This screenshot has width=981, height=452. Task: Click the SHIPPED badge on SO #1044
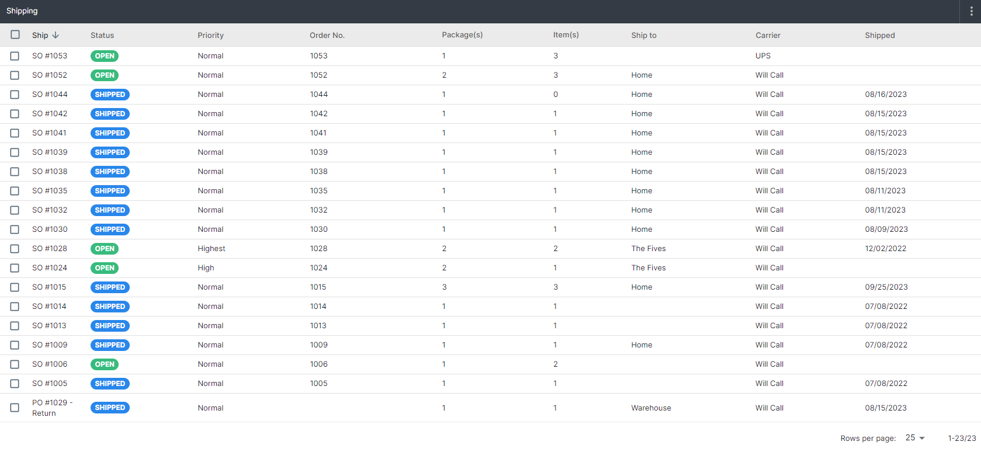[x=110, y=95]
